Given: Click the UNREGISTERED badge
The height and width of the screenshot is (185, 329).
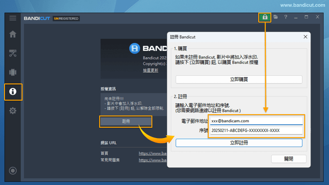Looking at the screenshot, I should pyautogui.click(x=66, y=18).
